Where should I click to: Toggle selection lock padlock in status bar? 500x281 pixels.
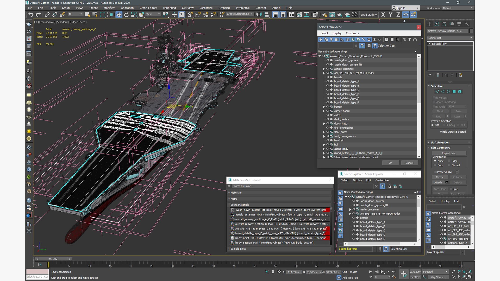[x=273, y=272]
